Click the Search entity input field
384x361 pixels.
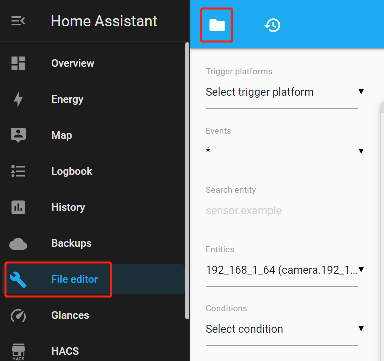click(x=285, y=211)
